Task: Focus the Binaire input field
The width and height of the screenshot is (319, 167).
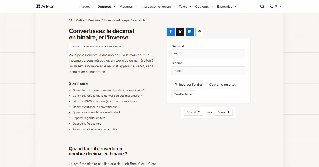Action: pyautogui.click(x=208, y=71)
